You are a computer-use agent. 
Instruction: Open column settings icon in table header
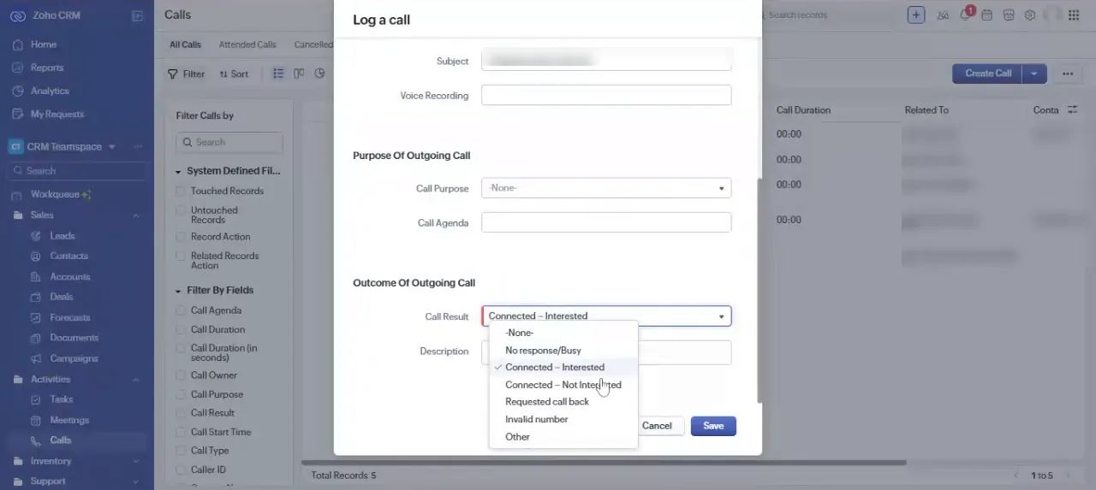click(x=1071, y=110)
